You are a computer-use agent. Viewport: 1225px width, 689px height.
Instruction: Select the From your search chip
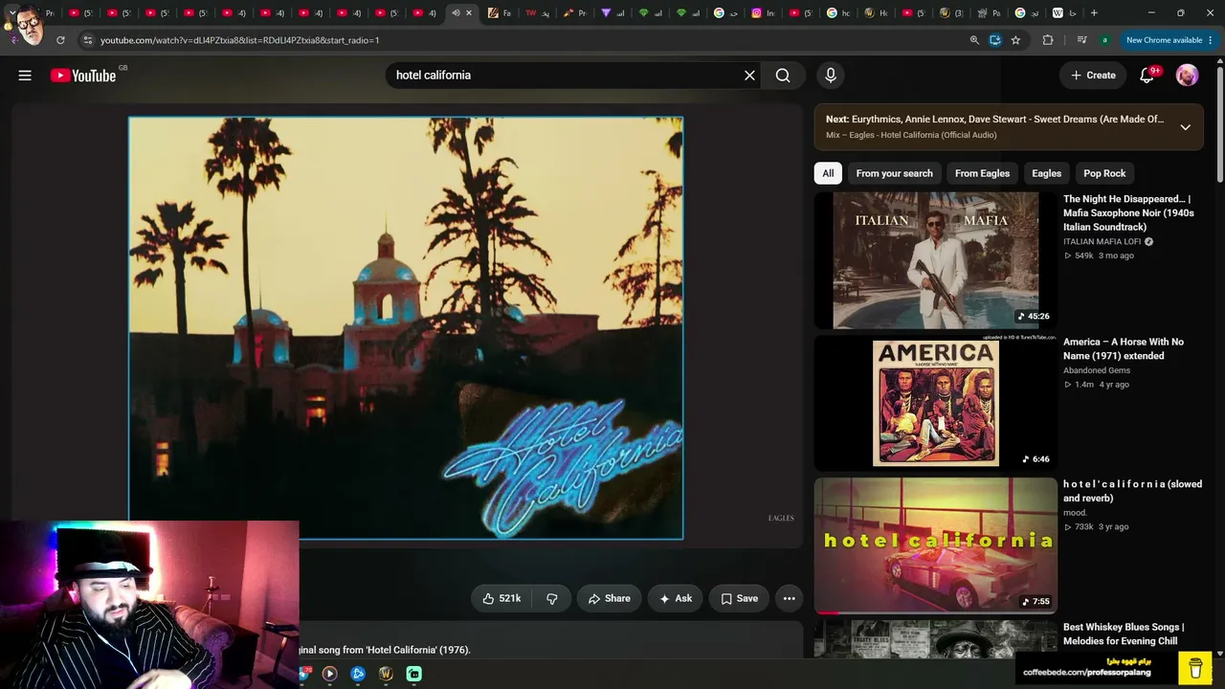(x=894, y=173)
